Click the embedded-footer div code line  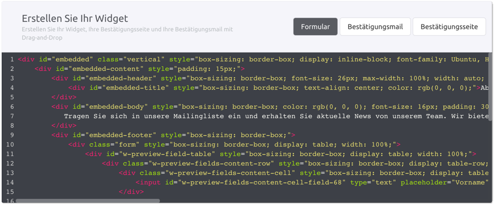point(173,135)
